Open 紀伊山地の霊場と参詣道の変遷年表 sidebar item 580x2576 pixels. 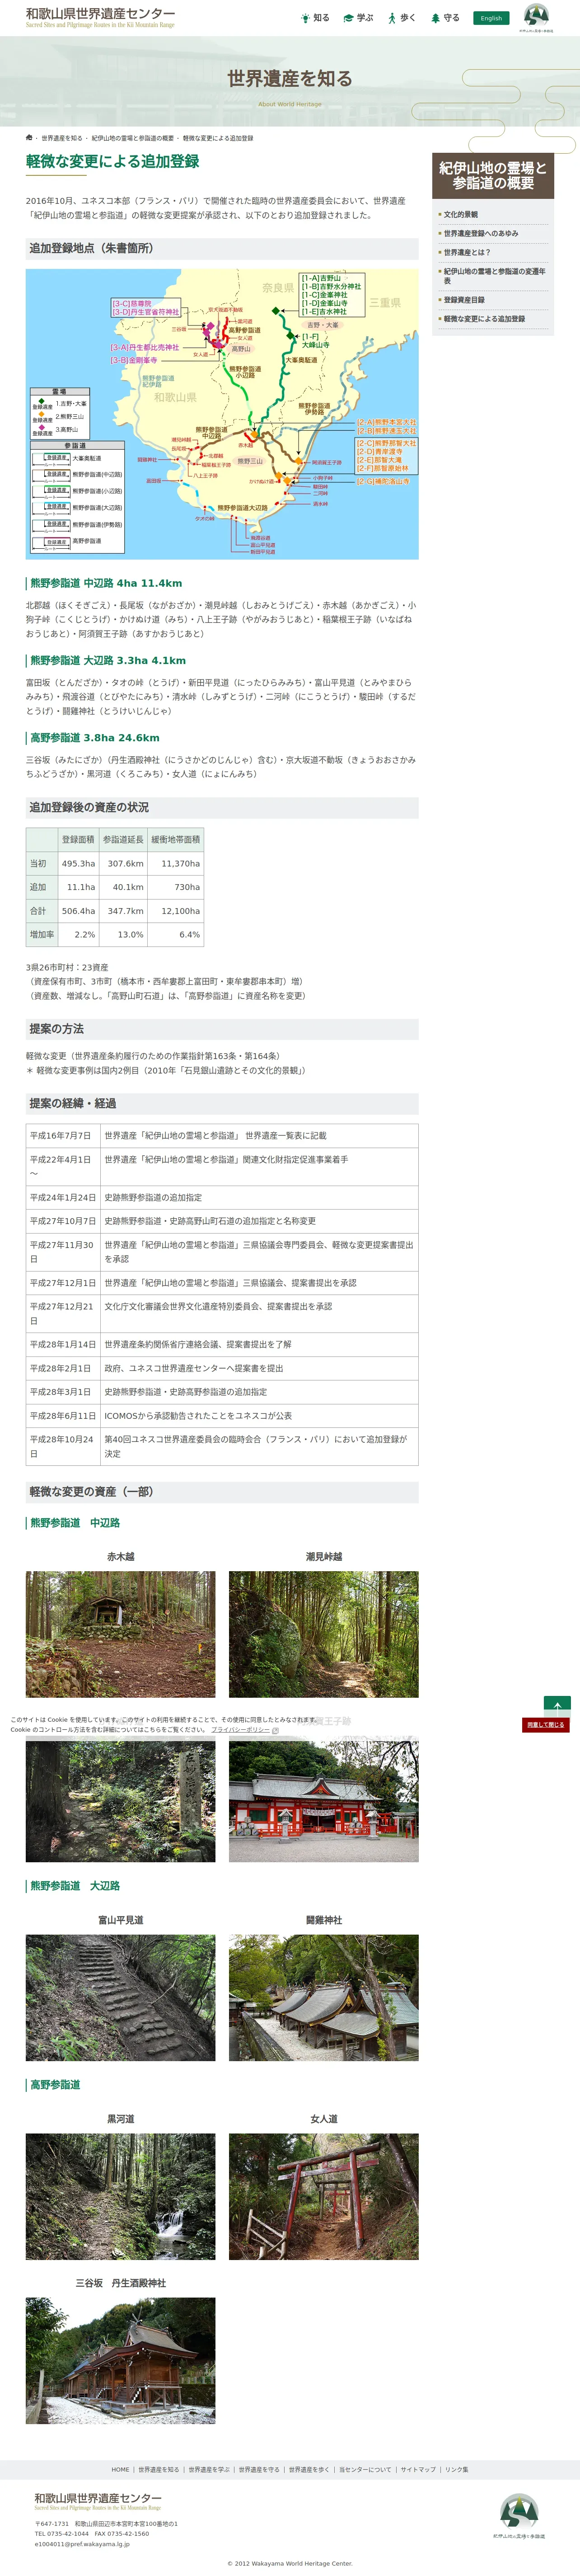point(494,276)
